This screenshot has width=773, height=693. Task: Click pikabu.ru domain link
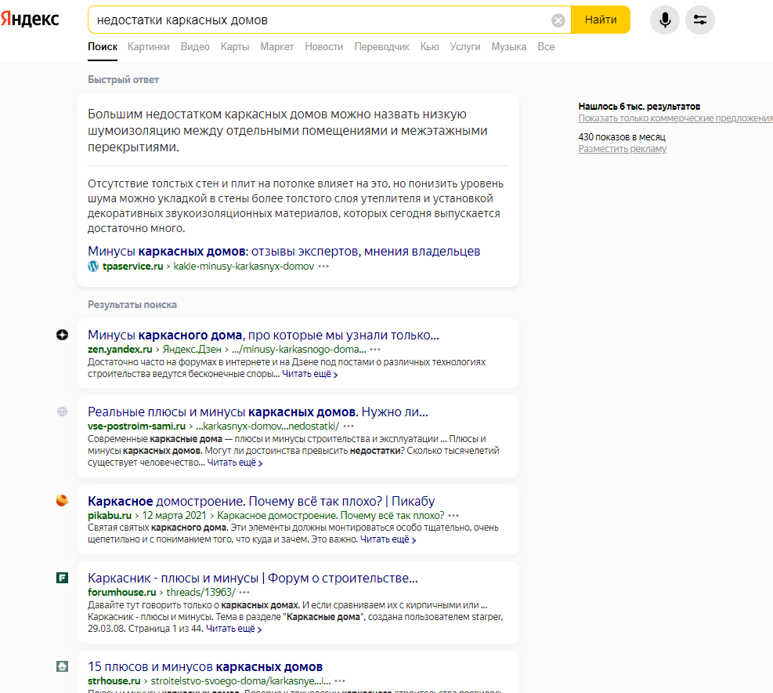coord(110,515)
